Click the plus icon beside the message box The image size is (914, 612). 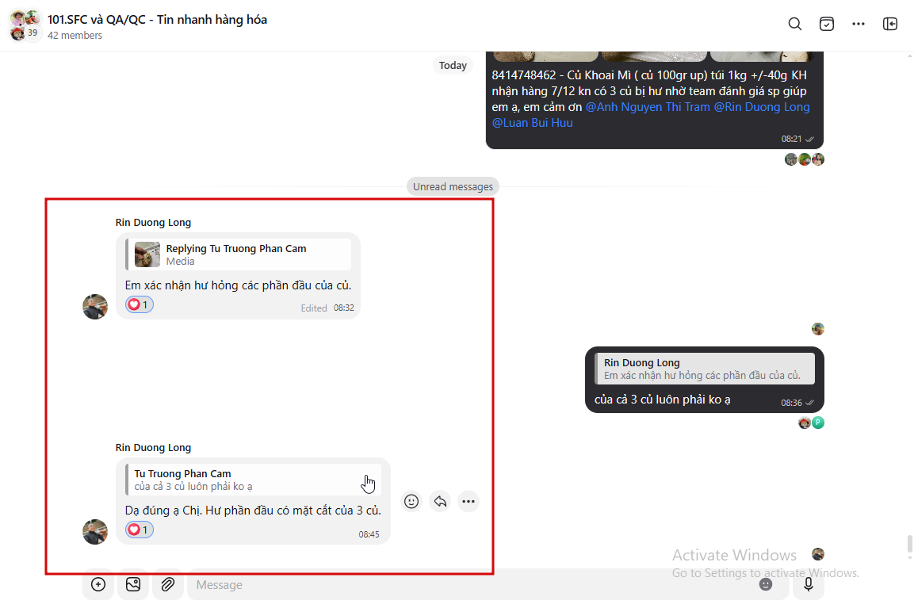tap(98, 584)
